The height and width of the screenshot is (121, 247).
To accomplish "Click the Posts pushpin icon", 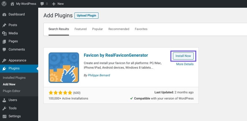I will coord(4,25).
